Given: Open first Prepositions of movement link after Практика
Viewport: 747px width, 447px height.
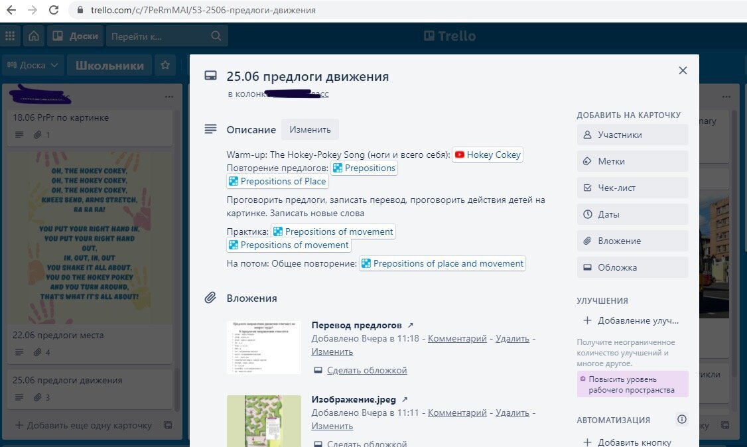Looking at the screenshot, I should point(334,232).
